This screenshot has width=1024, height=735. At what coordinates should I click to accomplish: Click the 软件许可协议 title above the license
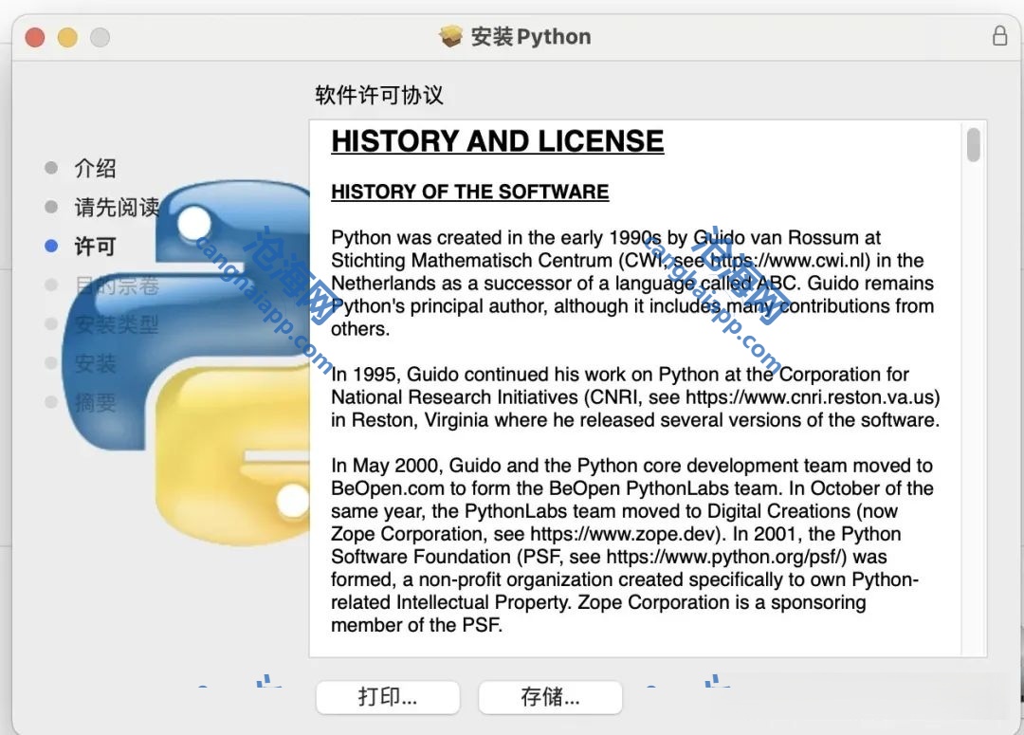click(x=378, y=95)
